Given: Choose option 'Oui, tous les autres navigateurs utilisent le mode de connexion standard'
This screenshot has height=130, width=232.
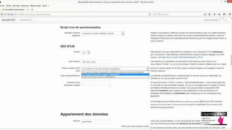Looking at the screenshot, I should coord(115,72).
